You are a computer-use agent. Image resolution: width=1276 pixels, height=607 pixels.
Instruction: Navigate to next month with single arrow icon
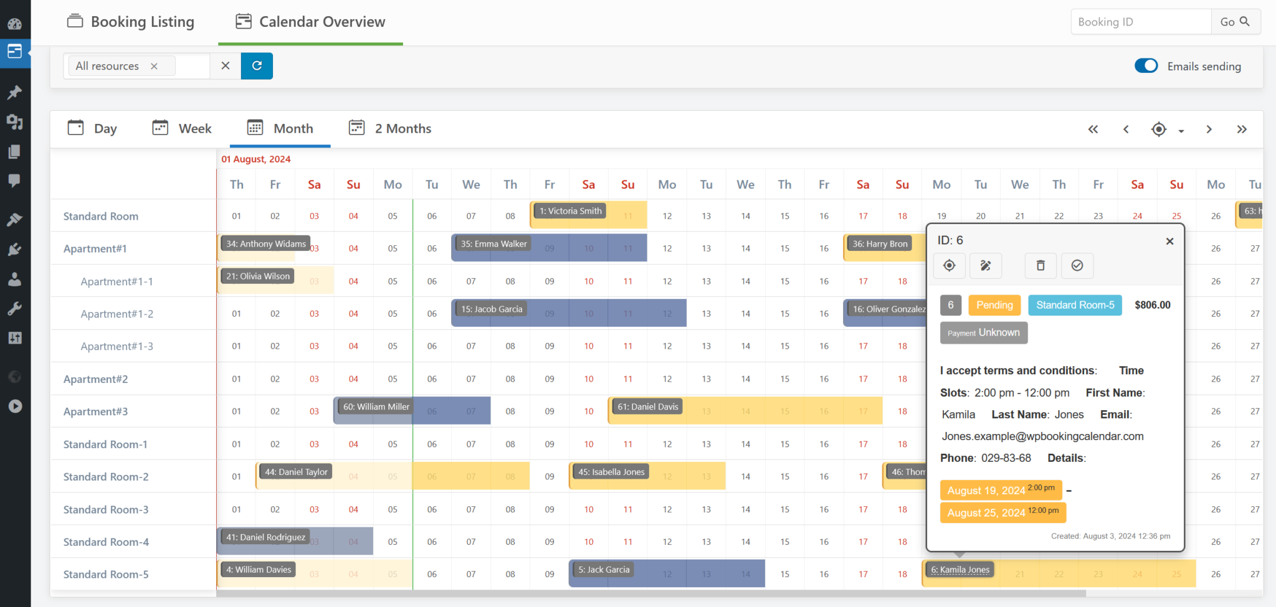[1209, 129]
